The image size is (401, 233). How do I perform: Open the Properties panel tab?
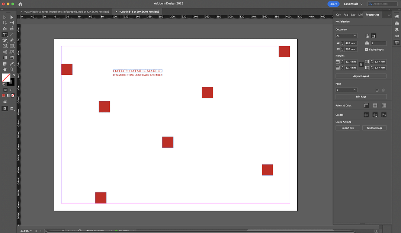pos(372,15)
